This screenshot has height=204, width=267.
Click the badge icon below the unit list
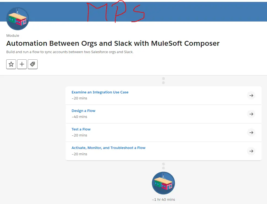coord(163,183)
